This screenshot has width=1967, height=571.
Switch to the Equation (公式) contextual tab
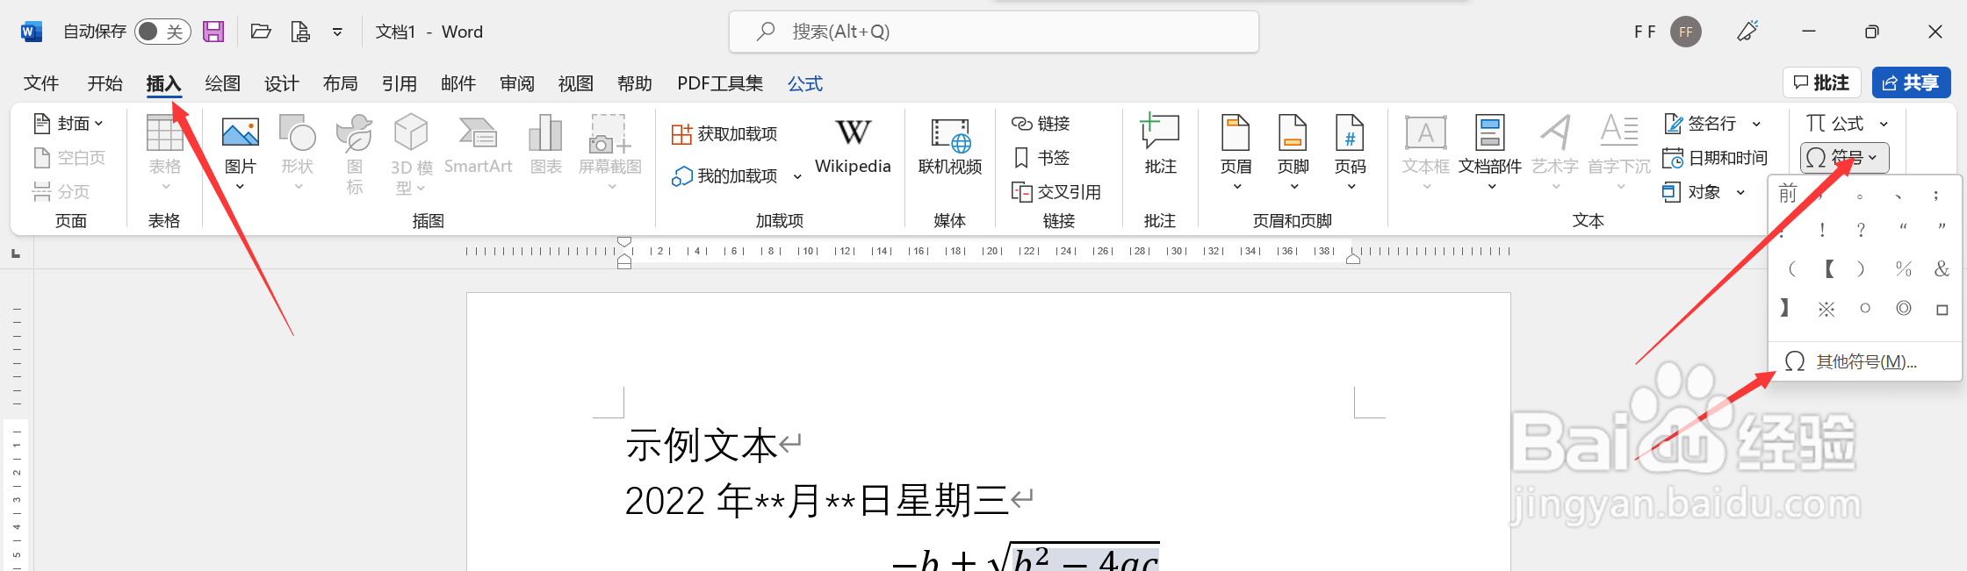click(805, 83)
